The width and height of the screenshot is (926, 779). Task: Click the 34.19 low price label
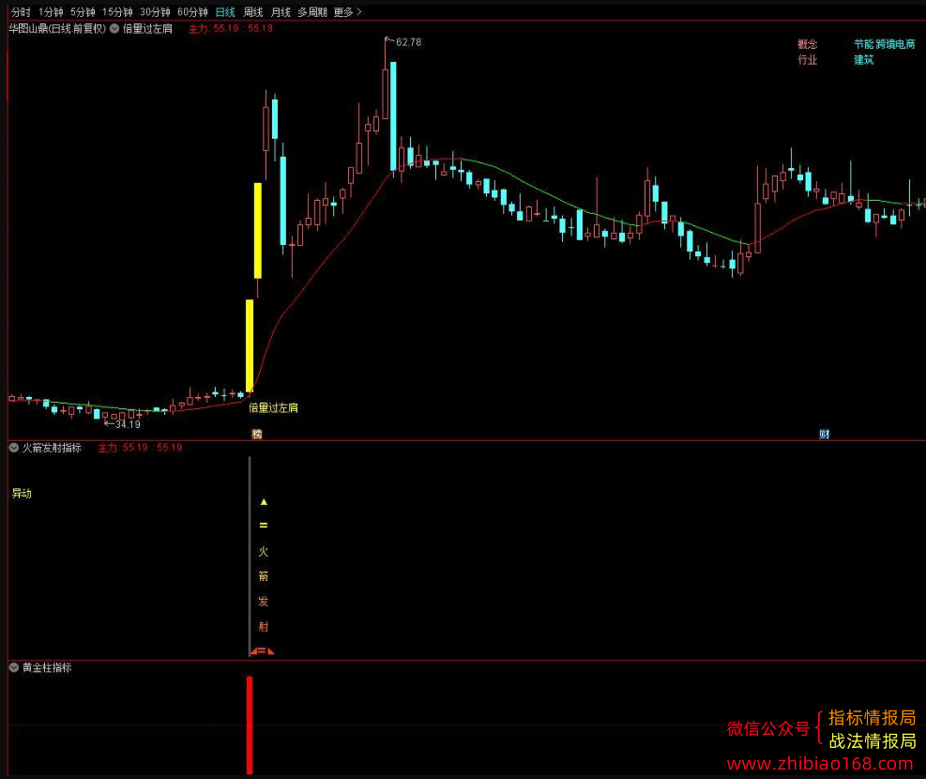128,424
